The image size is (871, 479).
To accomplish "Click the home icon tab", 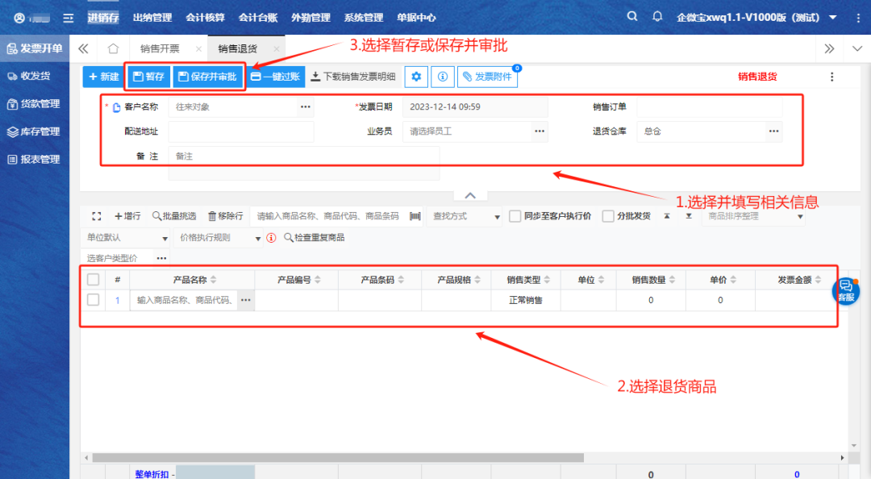I will coord(113,48).
